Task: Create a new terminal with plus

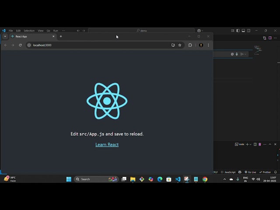Action: coord(247,144)
